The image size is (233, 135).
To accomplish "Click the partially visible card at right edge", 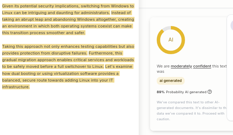I will 230,67.
